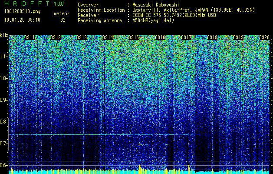This screenshot has width=273, height=174.
Task: Click the 'Receiving Location' label
Action: coord(101,10)
